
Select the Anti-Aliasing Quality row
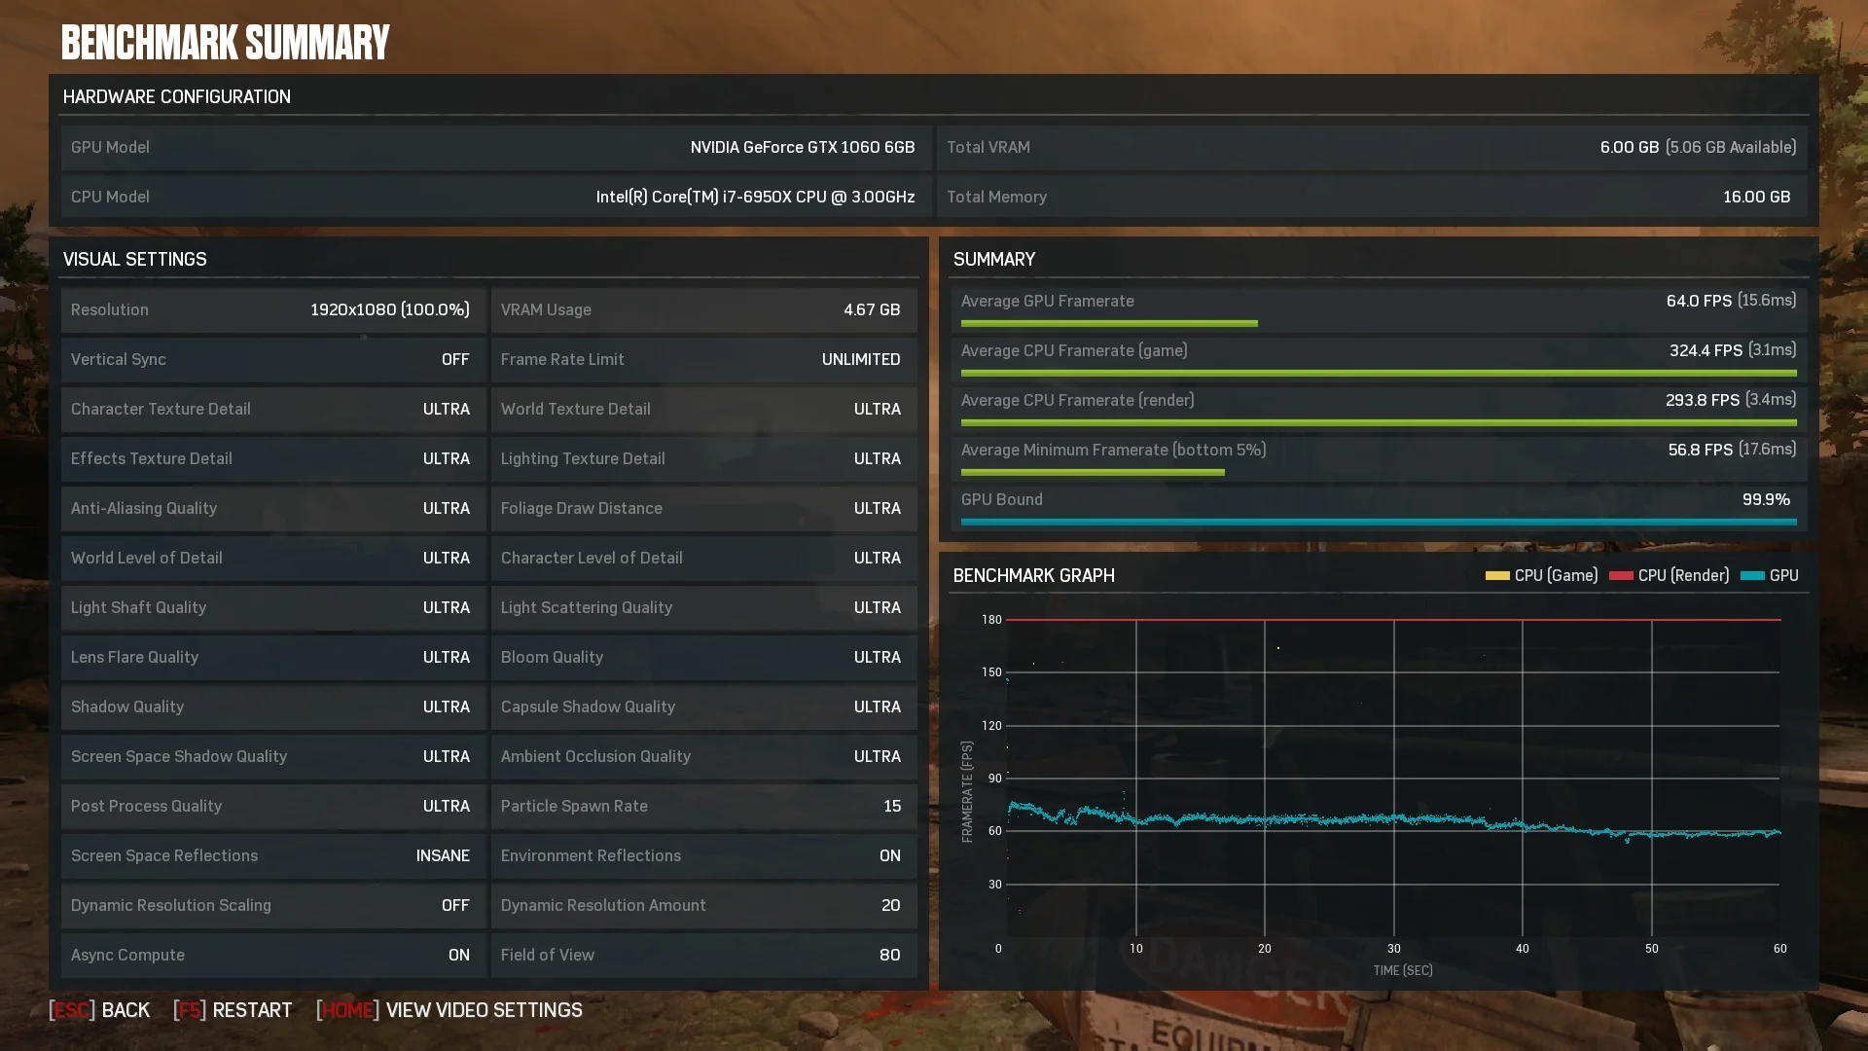273,508
